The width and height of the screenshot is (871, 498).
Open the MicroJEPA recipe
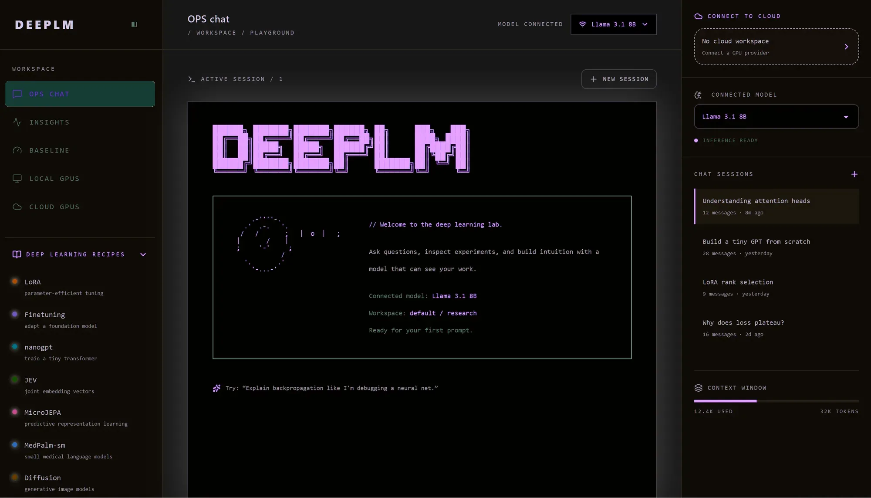pyautogui.click(x=80, y=418)
